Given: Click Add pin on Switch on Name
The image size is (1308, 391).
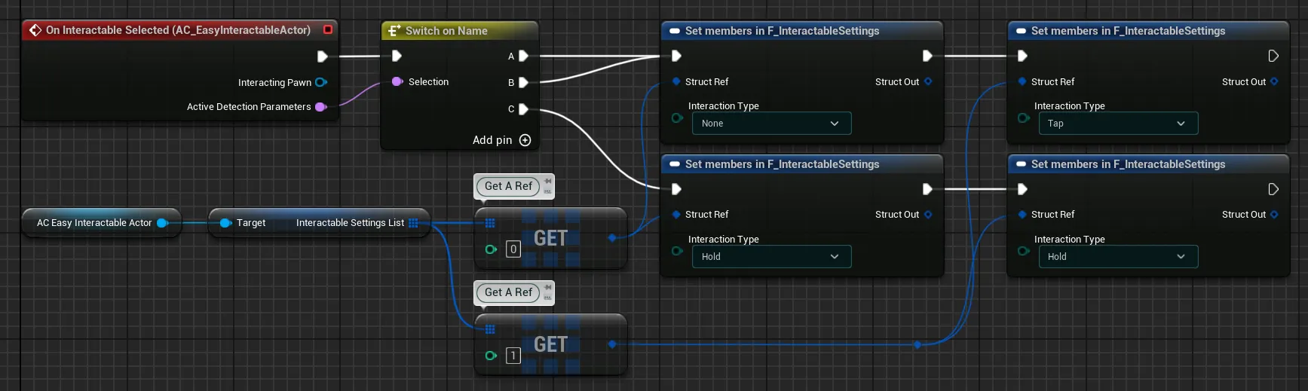Looking at the screenshot, I should coord(502,140).
